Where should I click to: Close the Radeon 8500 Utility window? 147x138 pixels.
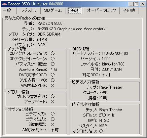coord(143,4)
